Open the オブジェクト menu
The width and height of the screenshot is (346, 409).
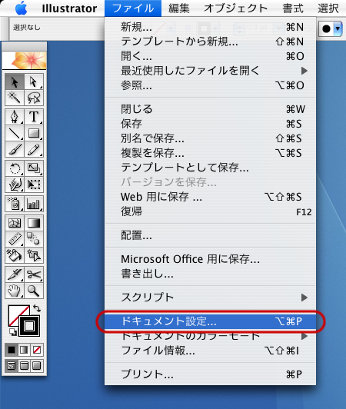[236, 8]
